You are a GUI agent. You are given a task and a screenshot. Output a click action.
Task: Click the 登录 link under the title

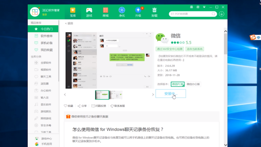44,15
